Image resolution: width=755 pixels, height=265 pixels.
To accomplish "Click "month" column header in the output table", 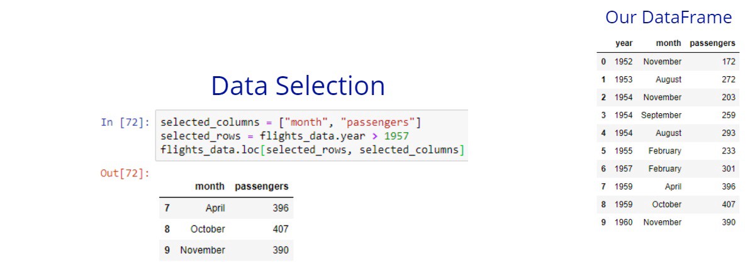I will click(x=210, y=186).
